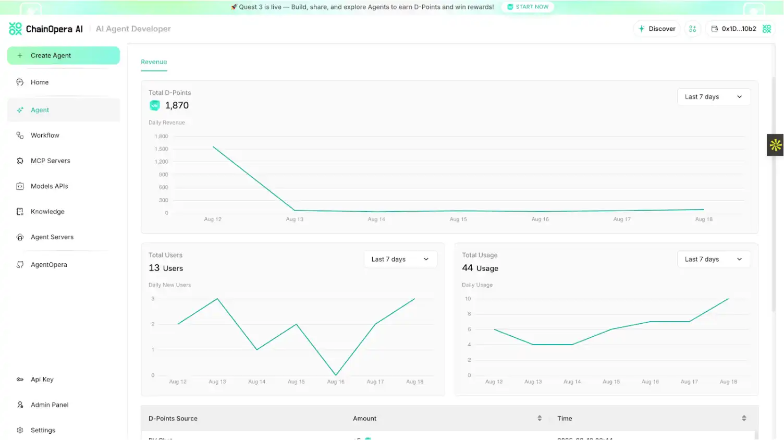Change the Total Usage Last 7 days range
The width and height of the screenshot is (784, 440).
(713, 259)
